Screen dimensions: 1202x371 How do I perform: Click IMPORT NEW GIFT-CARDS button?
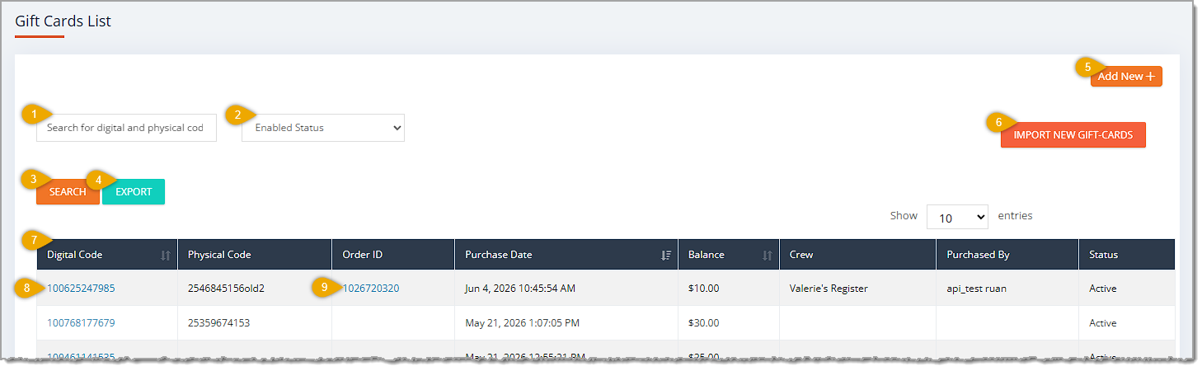pos(1073,134)
